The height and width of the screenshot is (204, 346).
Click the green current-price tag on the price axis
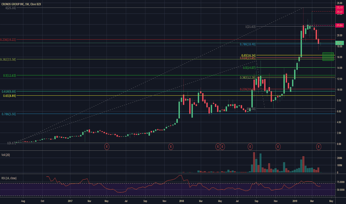point(339,43)
